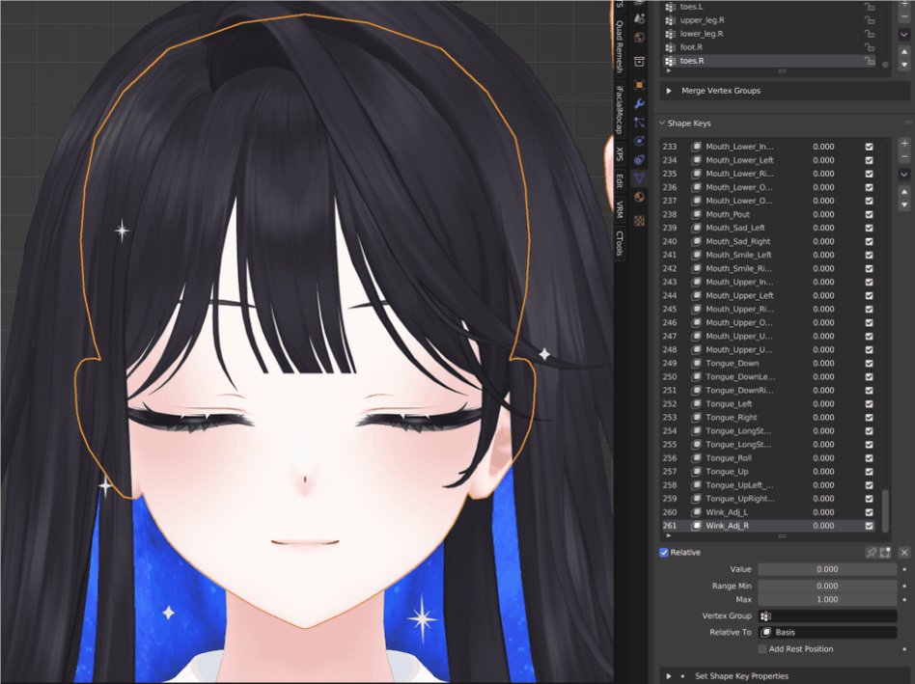915x684 pixels.
Task: Click the Remove shape key minus button
Action: 904,157
